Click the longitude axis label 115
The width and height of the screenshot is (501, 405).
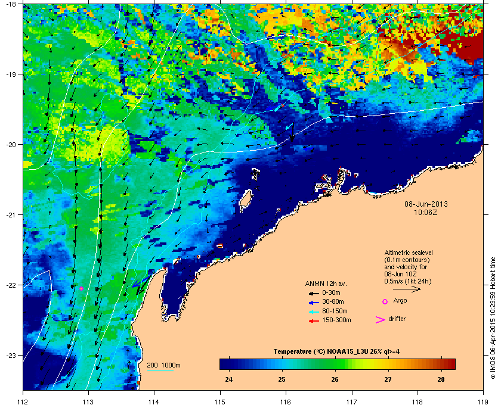coord(220,401)
